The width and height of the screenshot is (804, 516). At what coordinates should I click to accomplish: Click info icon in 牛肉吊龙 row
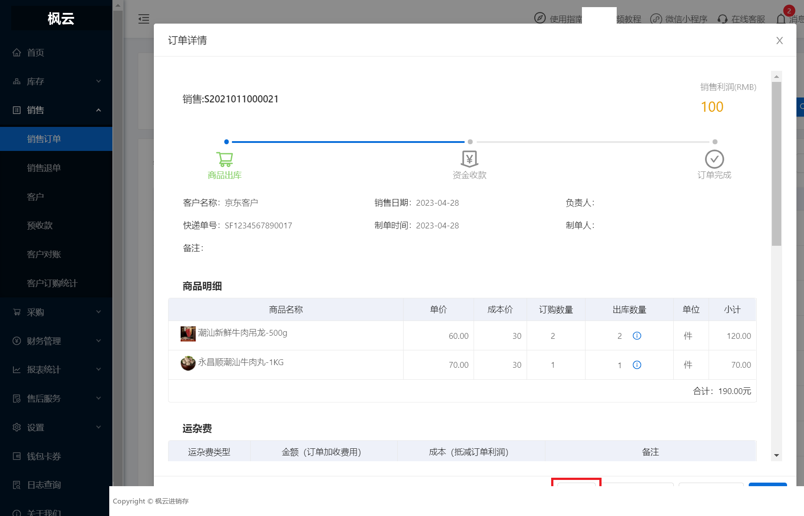point(637,336)
